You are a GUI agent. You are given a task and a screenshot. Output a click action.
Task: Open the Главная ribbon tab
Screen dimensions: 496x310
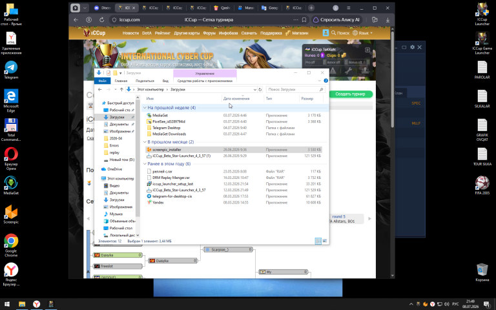click(121, 81)
